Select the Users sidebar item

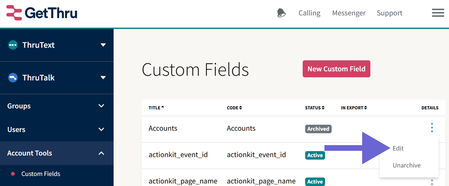tap(57, 129)
